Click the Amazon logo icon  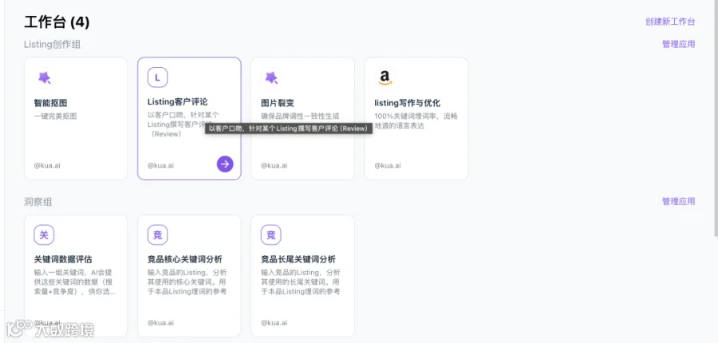coord(385,77)
